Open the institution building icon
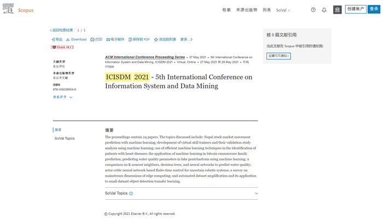 pyautogui.click(x=338, y=10)
